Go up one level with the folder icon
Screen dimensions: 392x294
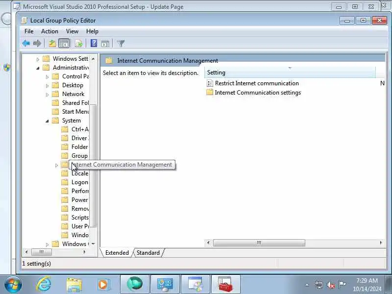click(x=52, y=44)
